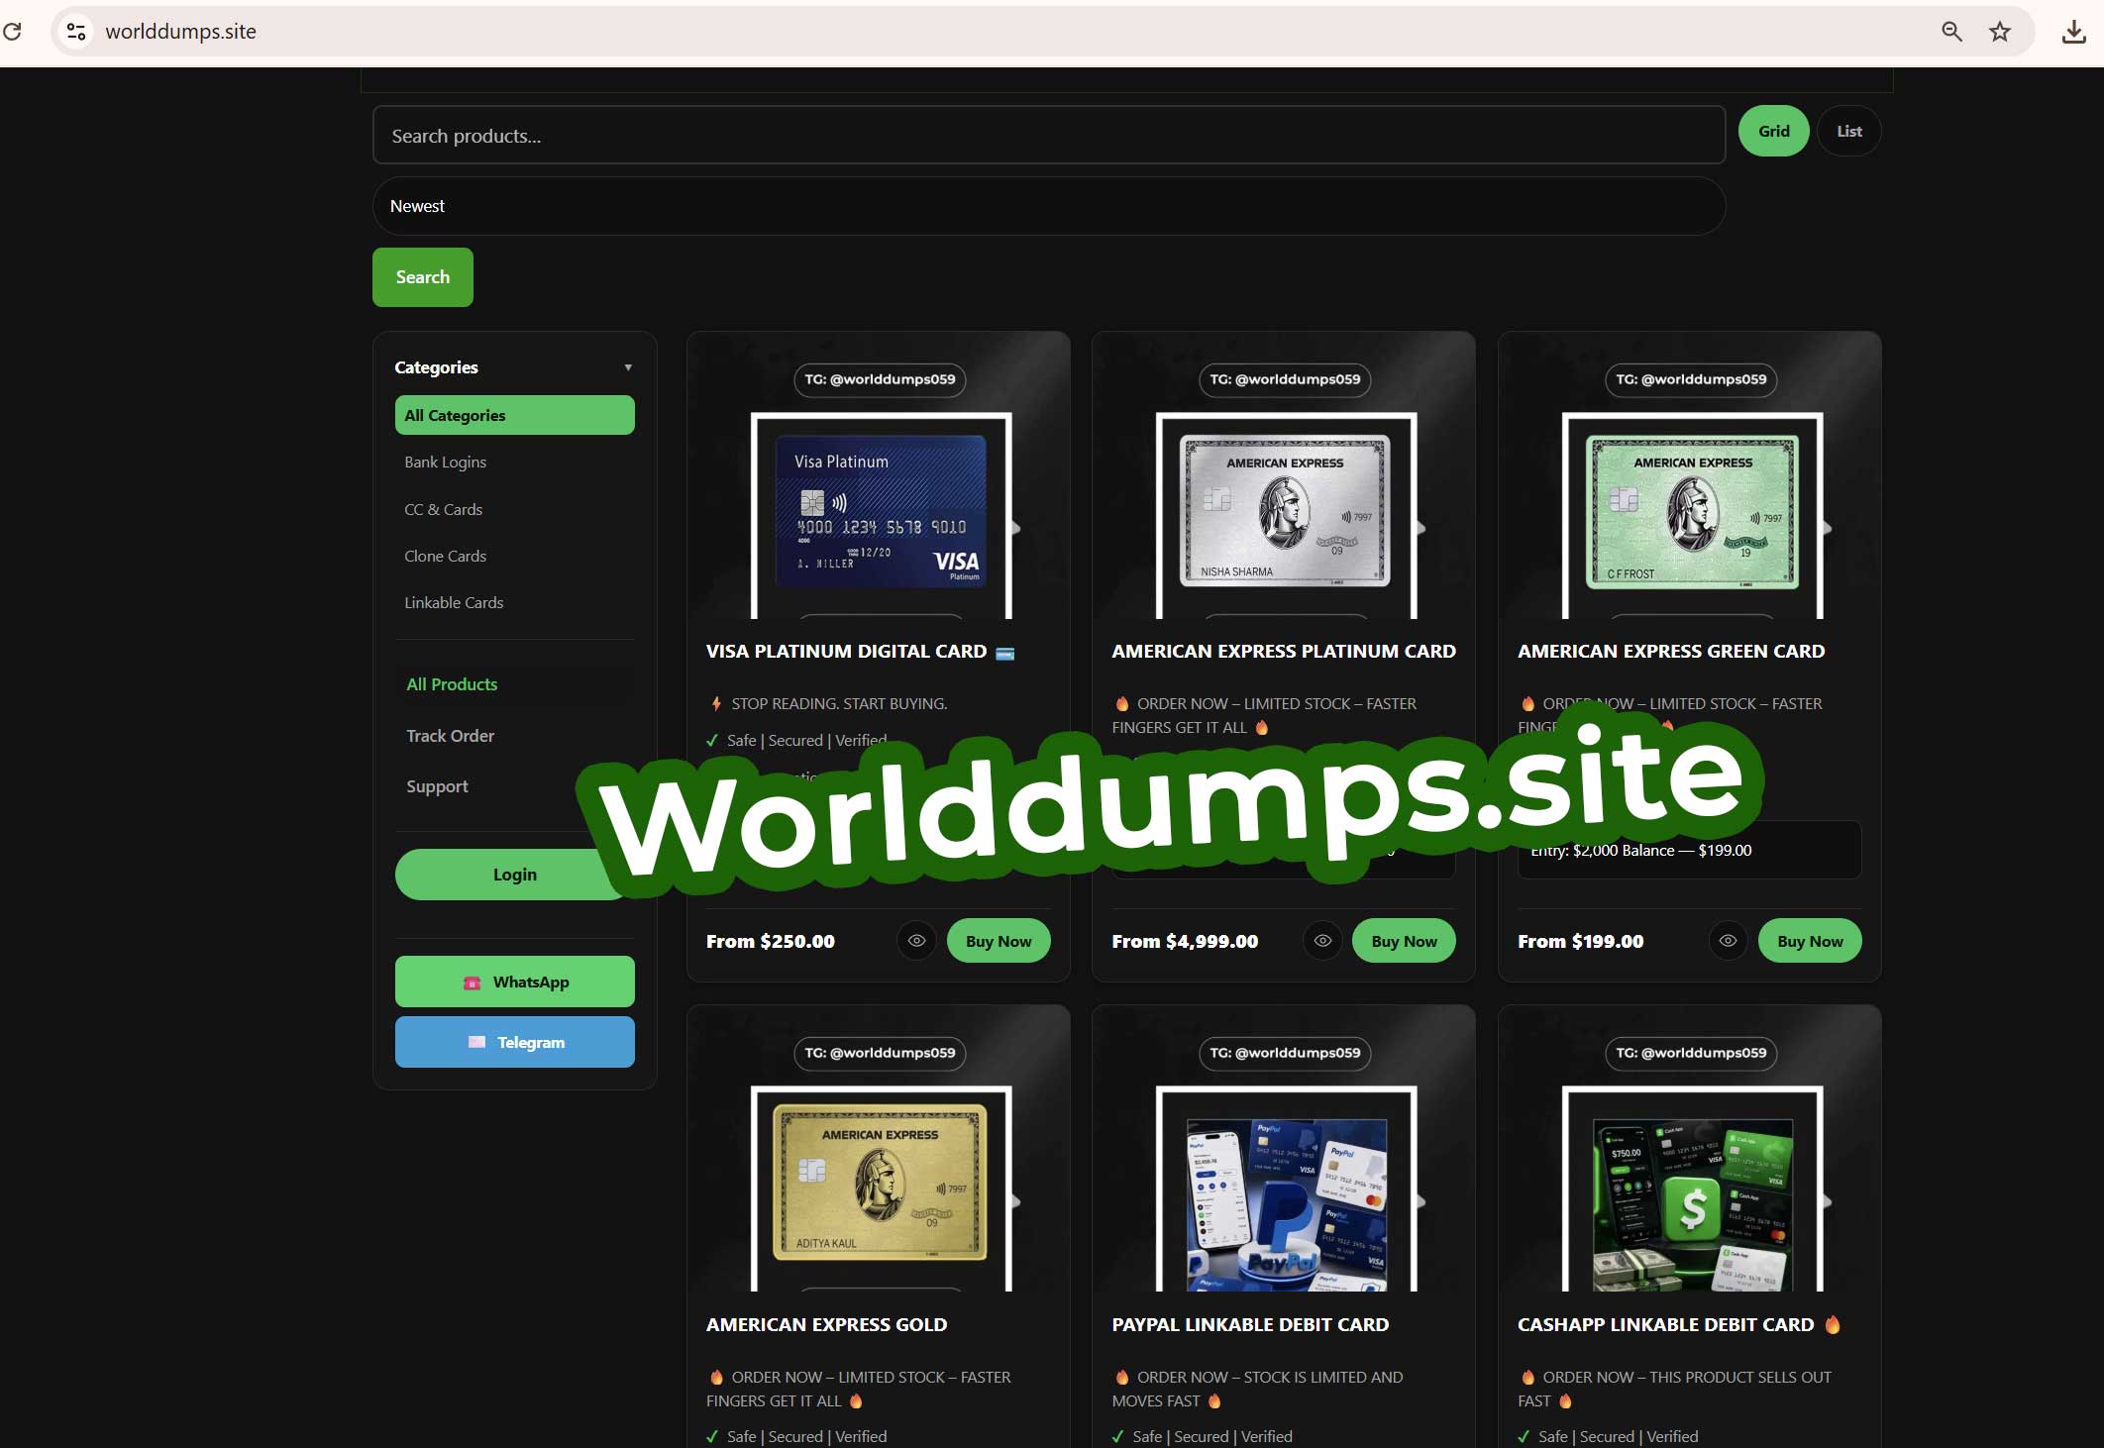Click the green Search button
Screen dimensions: 2104x1448
tap(423, 277)
